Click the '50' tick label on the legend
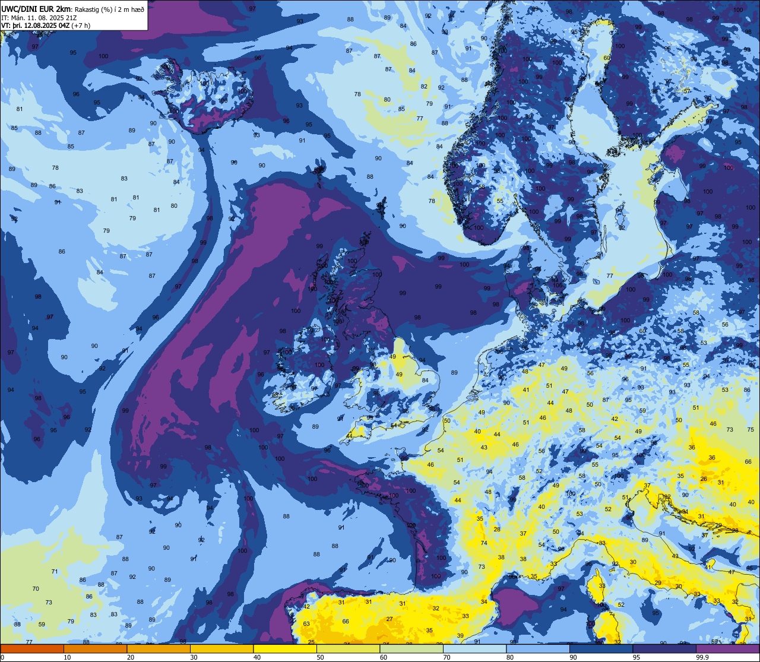 point(320,657)
